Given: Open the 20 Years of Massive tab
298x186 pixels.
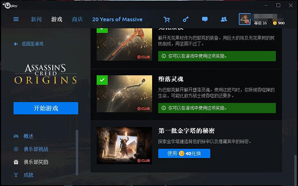Looking at the screenshot, I should [x=117, y=19].
